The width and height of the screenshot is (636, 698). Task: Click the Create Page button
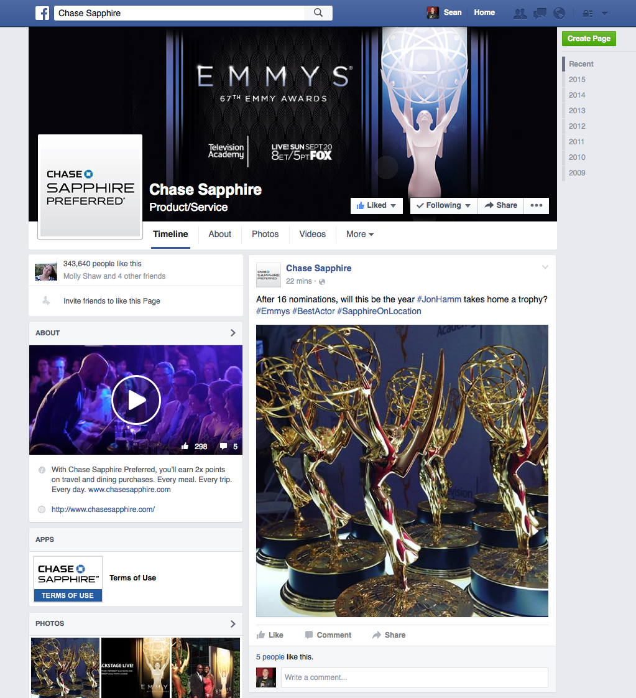(589, 39)
